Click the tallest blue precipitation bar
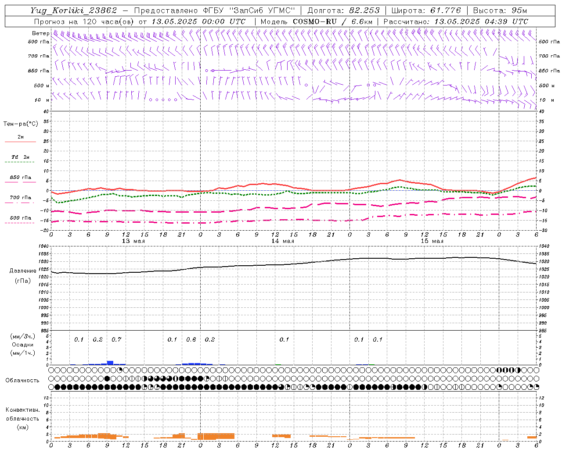Viewport: 562px width, 449px height. pos(110,363)
